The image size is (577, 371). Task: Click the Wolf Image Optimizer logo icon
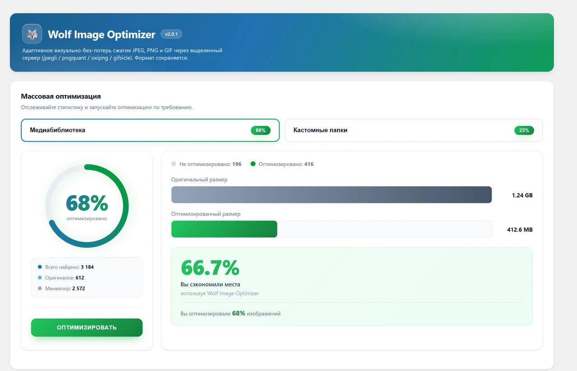pyautogui.click(x=32, y=34)
